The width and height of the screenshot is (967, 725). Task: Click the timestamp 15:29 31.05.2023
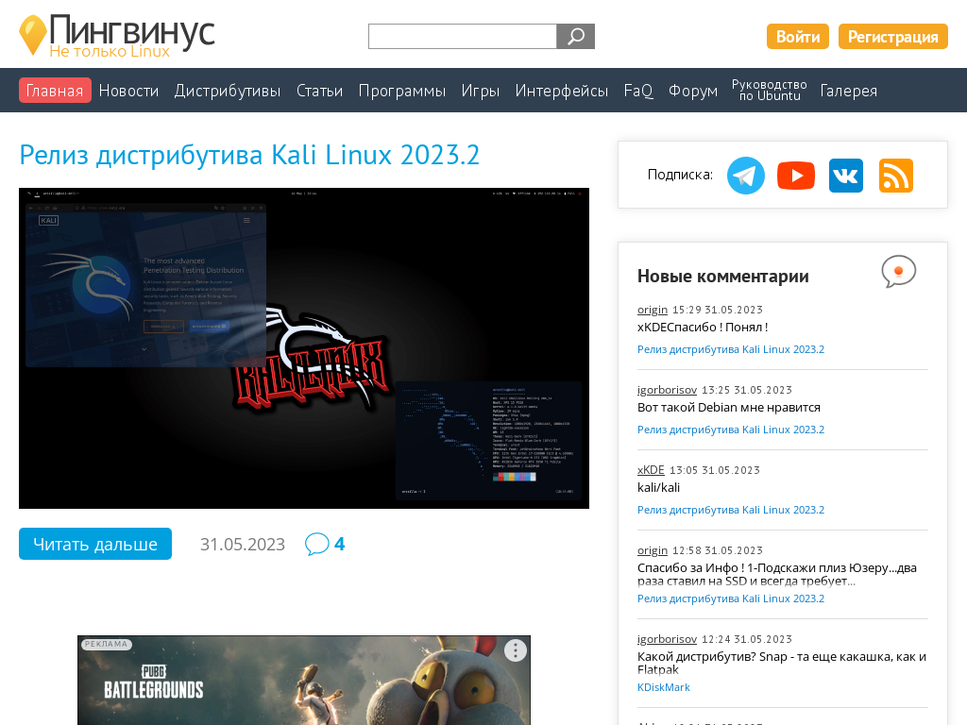(718, 310)
